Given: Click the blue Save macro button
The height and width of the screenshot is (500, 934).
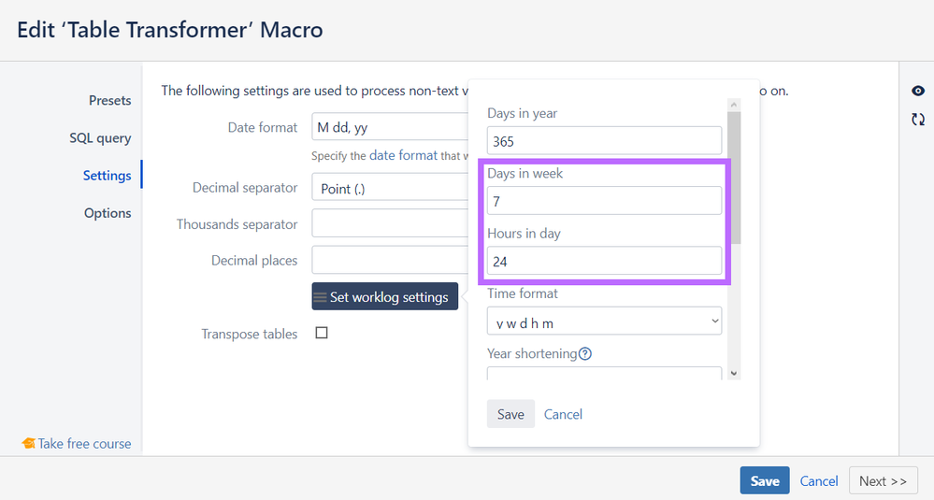Looking at the screenshot, I should pyautogui.click(x=764, y=480).
